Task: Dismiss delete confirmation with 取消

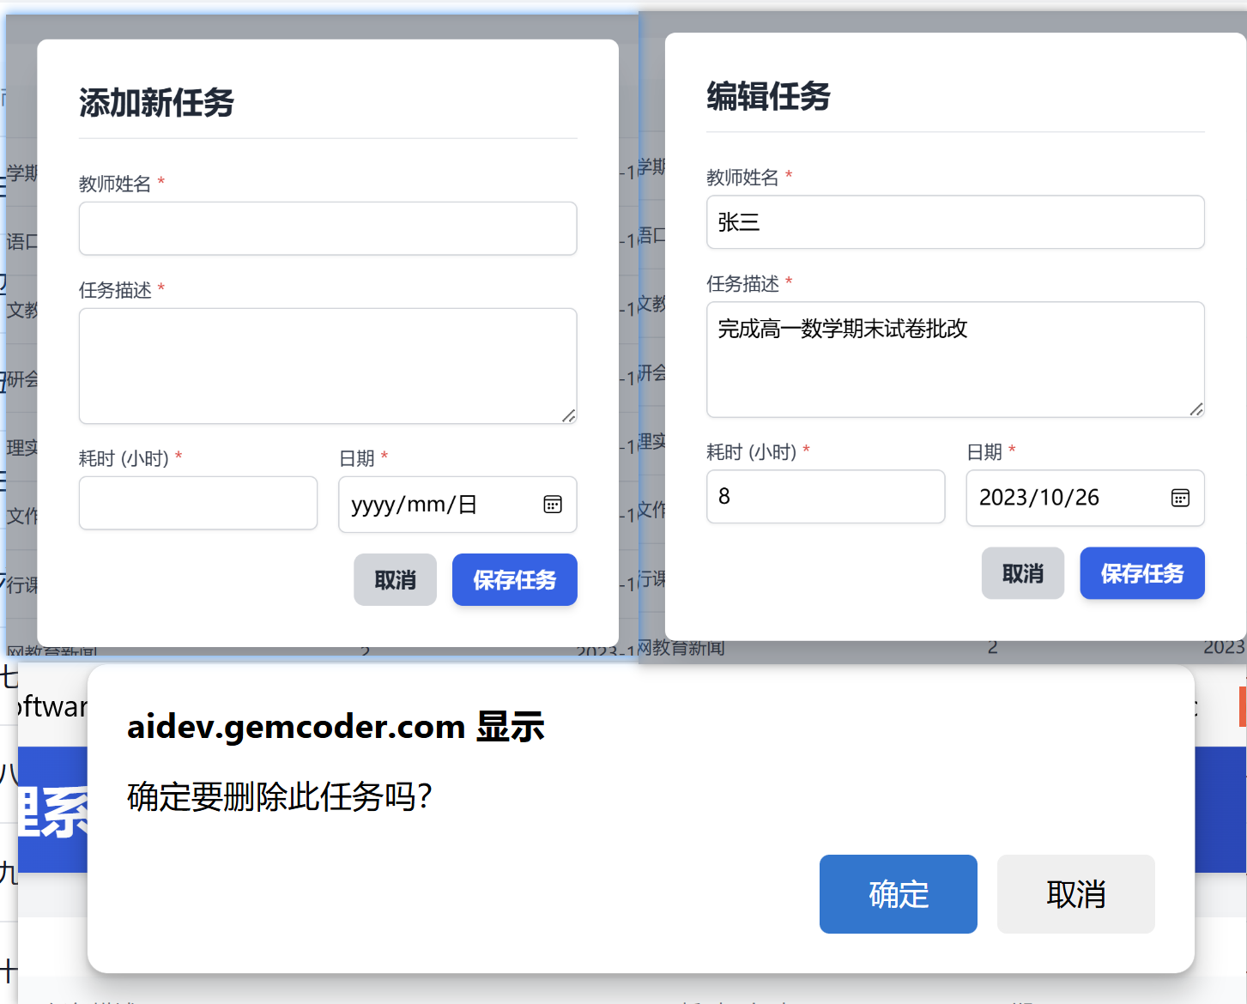Action: coord(1076,894)
